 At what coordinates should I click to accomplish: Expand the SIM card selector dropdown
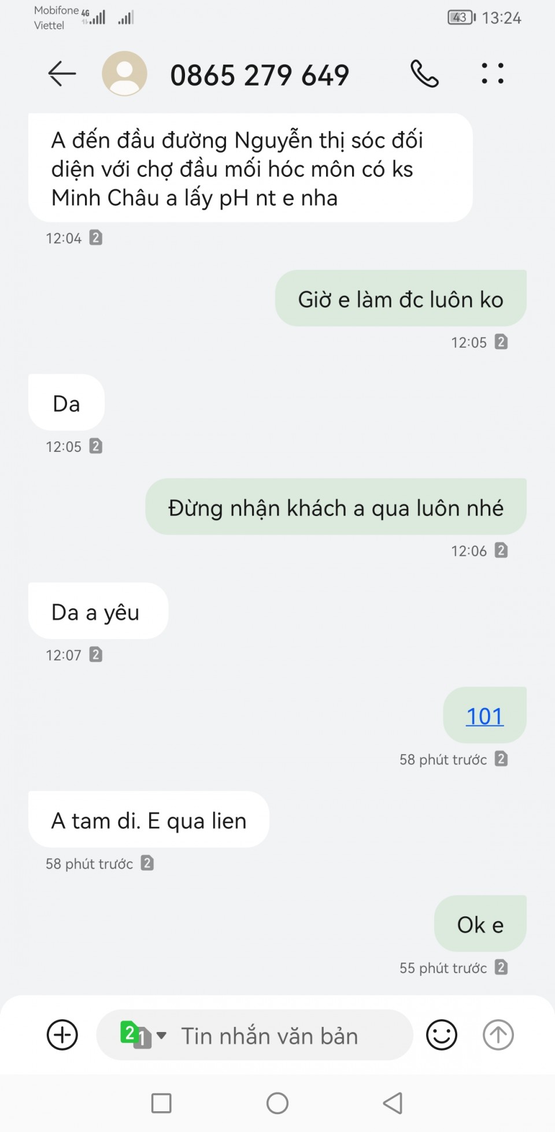coord(143,1035)
